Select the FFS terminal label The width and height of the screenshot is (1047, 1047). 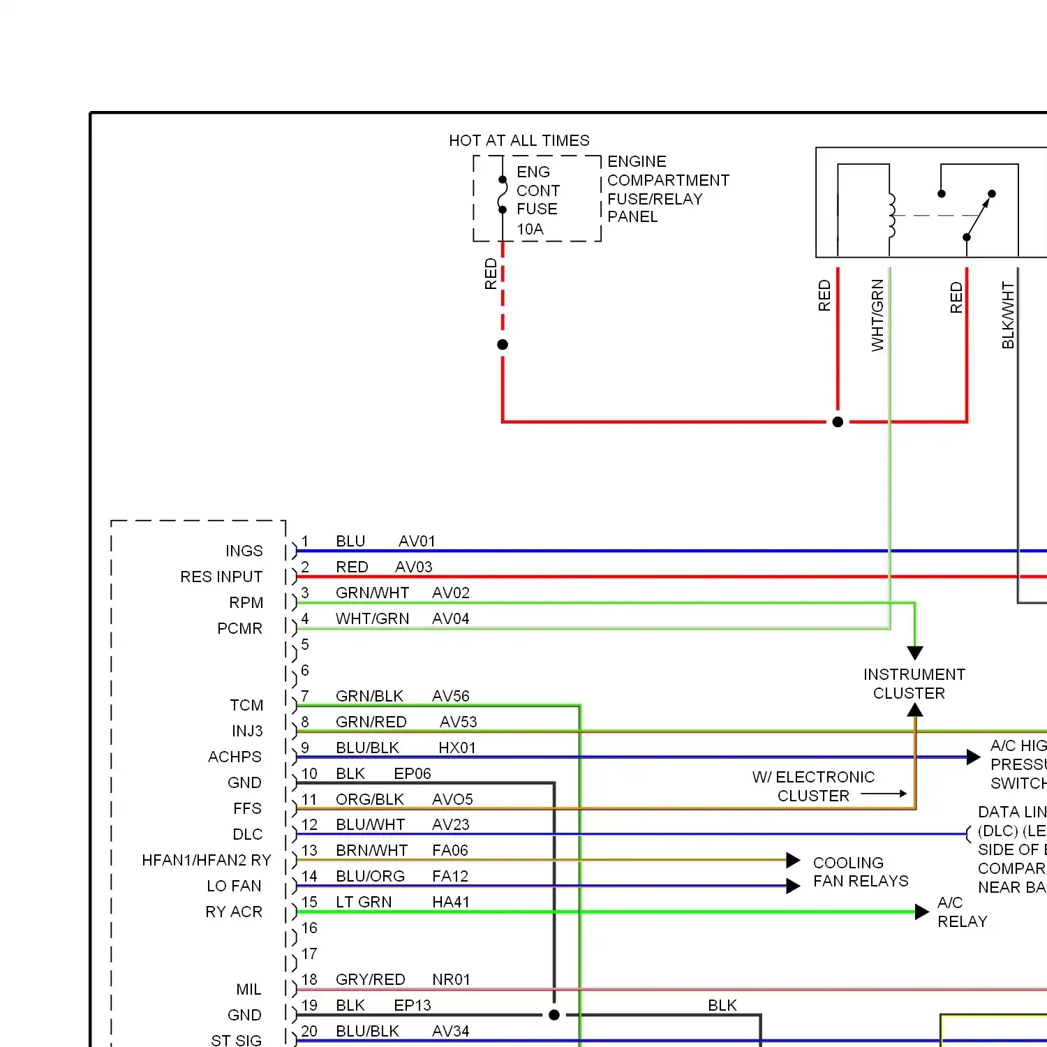[x=248, y=808]
